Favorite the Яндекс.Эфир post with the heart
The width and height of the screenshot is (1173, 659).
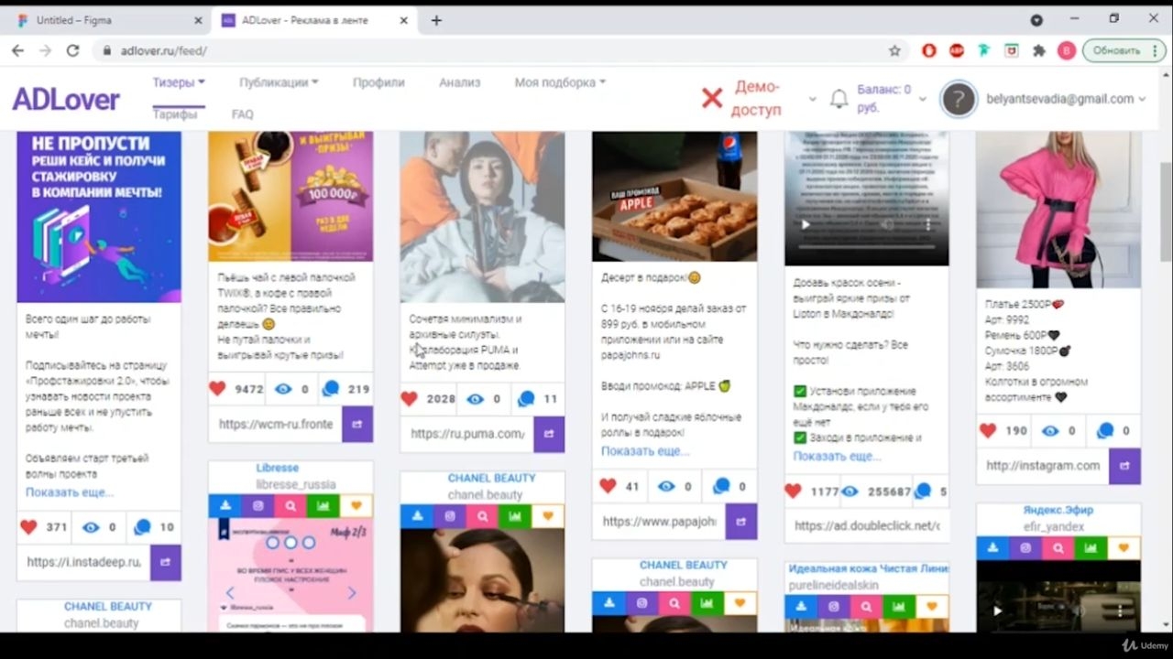click(x=1124, y=548)
